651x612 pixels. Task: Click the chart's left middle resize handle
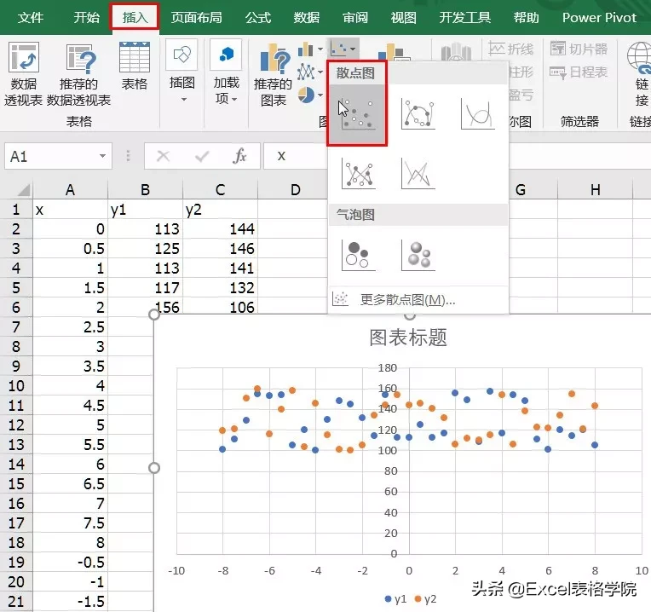tap(154, 468)
